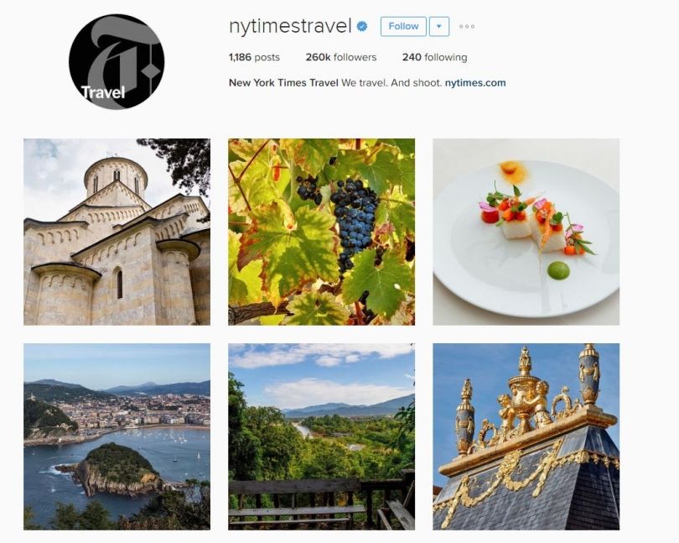Screen dimensions: 679x543
Task: Click the New York Times Travel bio name
Action: [283, 83]
